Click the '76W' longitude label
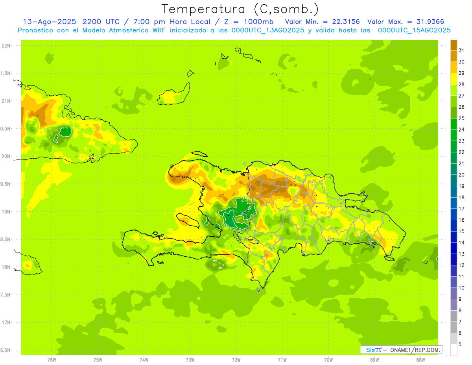This screenshot has width=472, height=365. tap(52, 360)
